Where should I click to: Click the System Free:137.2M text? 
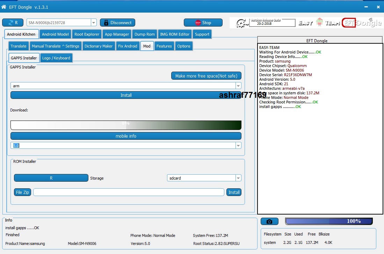tap(210, 235)
